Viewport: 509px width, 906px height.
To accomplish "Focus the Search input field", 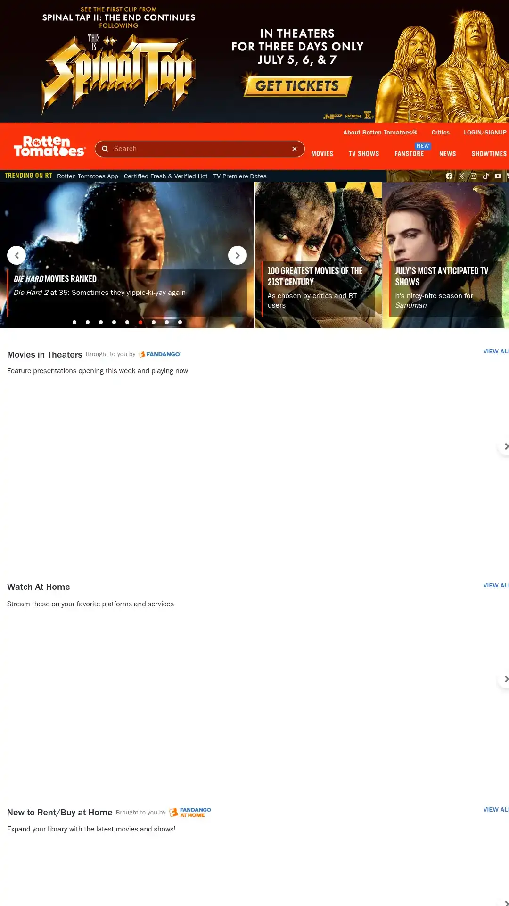I will click(x=200, y=149).
